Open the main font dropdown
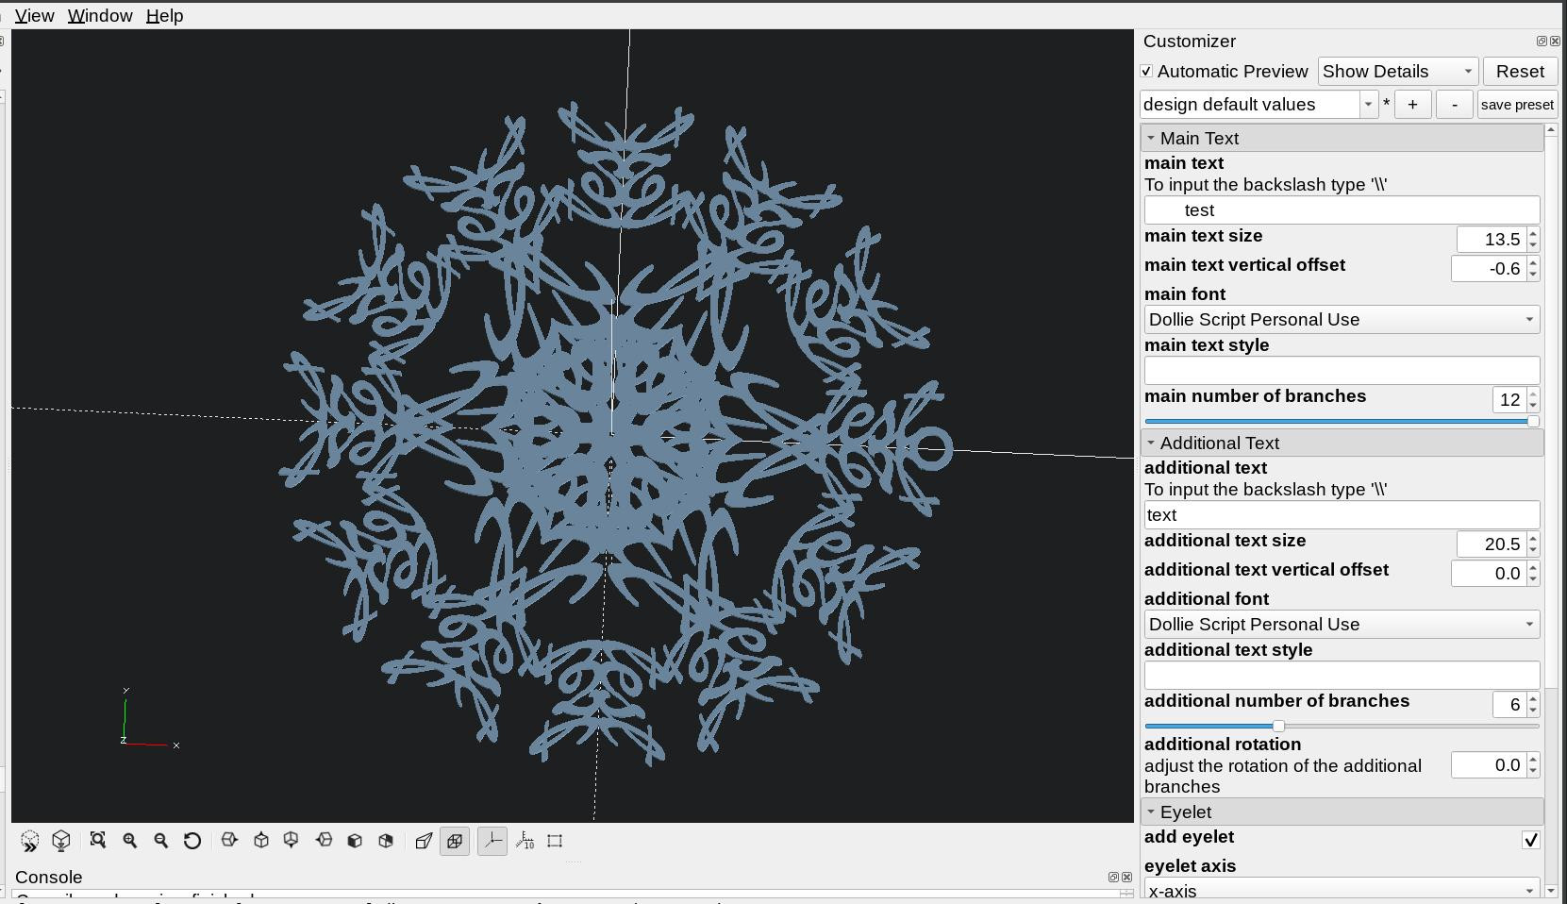 1341,319
